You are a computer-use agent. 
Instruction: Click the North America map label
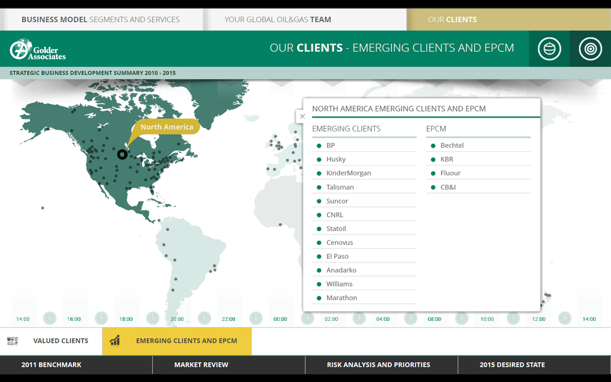[166, 127]
